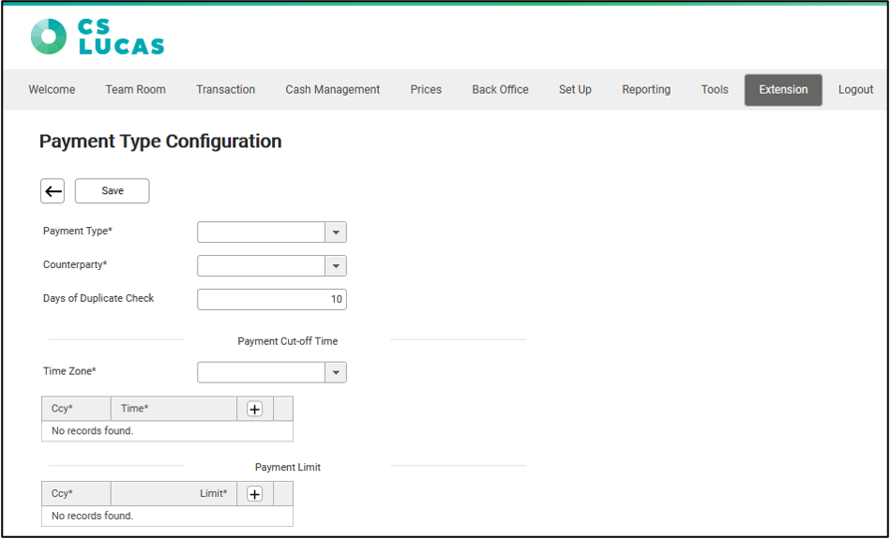Select the Cash Management menu
Screen dimensions: 891x539
333,90
